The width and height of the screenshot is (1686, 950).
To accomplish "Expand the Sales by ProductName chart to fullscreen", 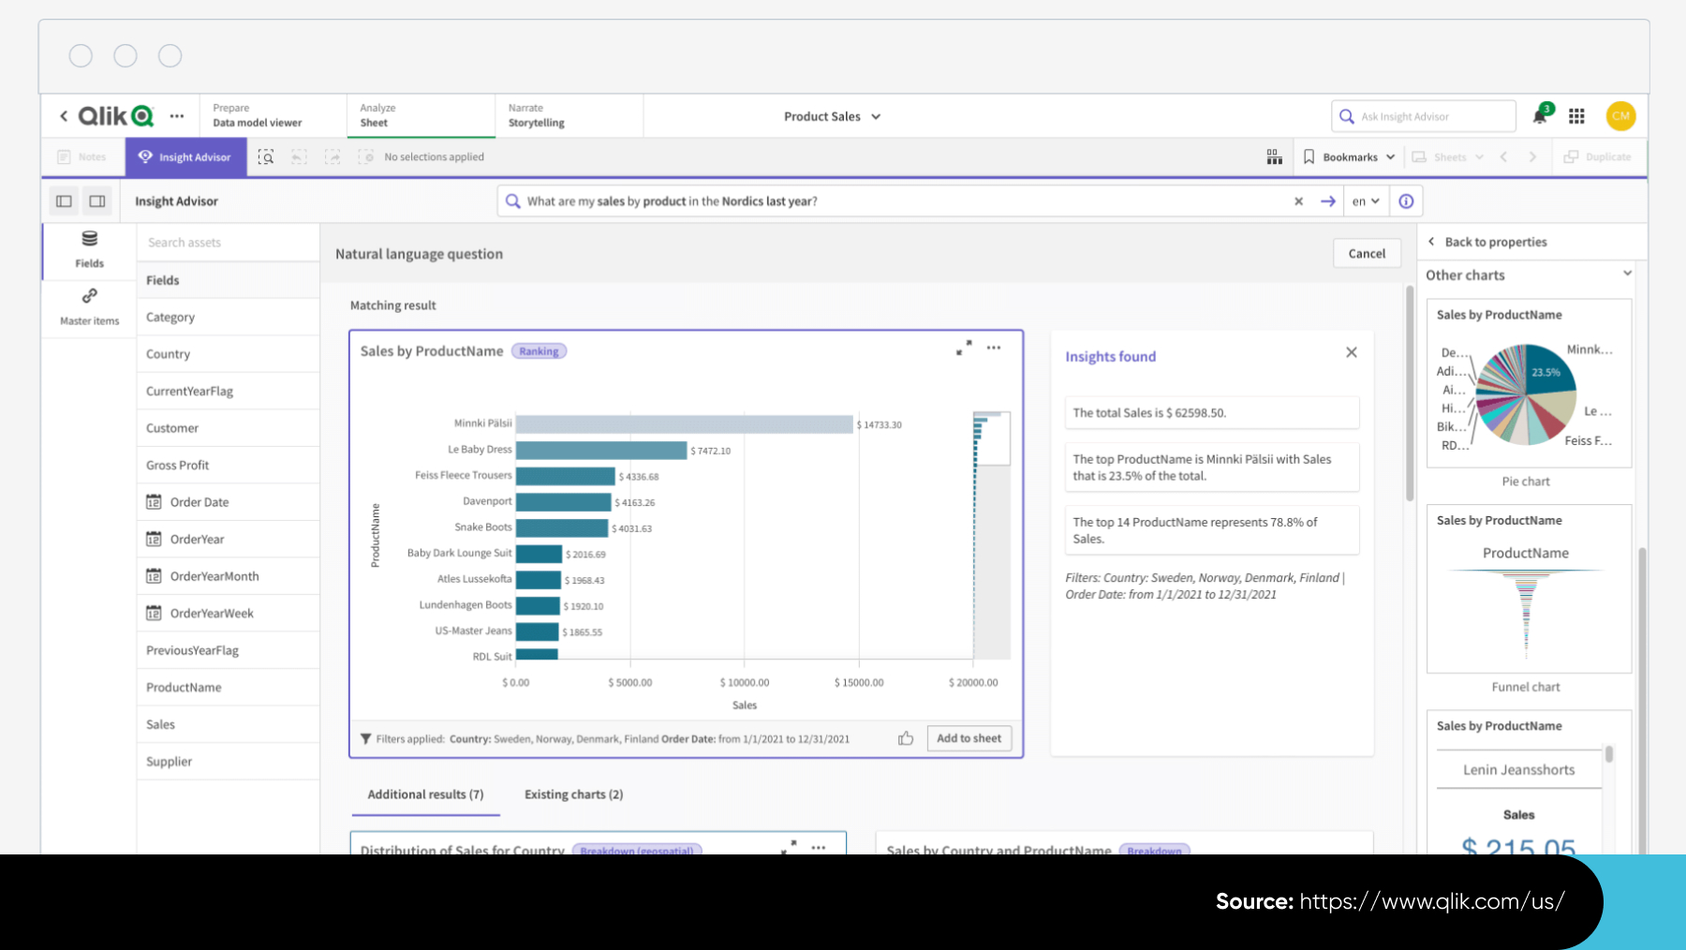I will [x=964, y=347].
